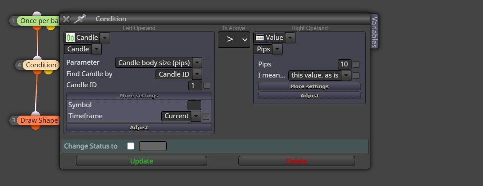Tick the checkbox next to Timeframe

(x=206, y=116)
